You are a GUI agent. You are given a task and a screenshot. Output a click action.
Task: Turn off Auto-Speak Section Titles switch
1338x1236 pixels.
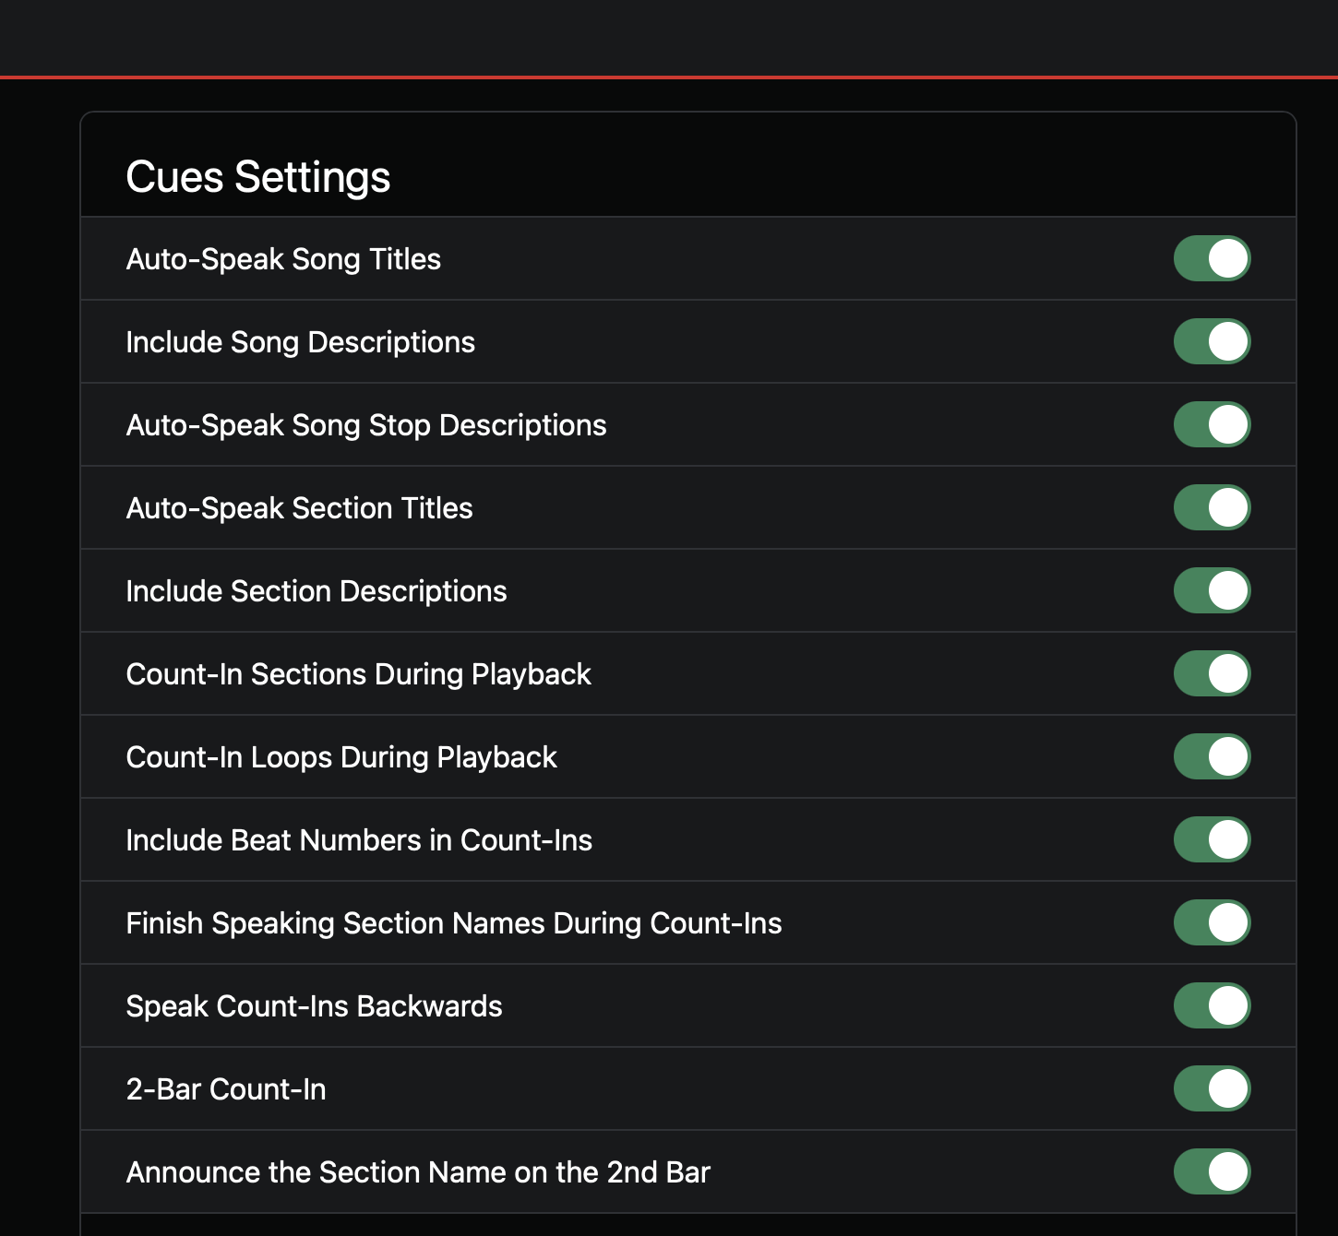point(1212,507)
